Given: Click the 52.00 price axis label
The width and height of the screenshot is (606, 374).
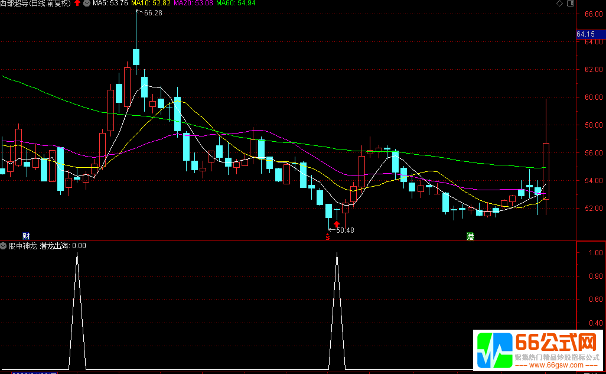Looking at the screenshot, I should (x=594, y=209).
